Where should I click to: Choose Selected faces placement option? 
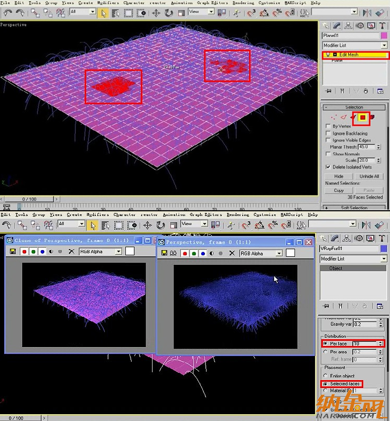click(326, 384)
